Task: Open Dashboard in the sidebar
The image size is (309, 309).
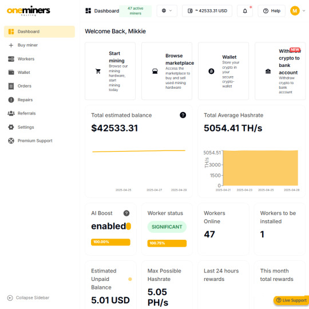Action: (x=39, y=31)
